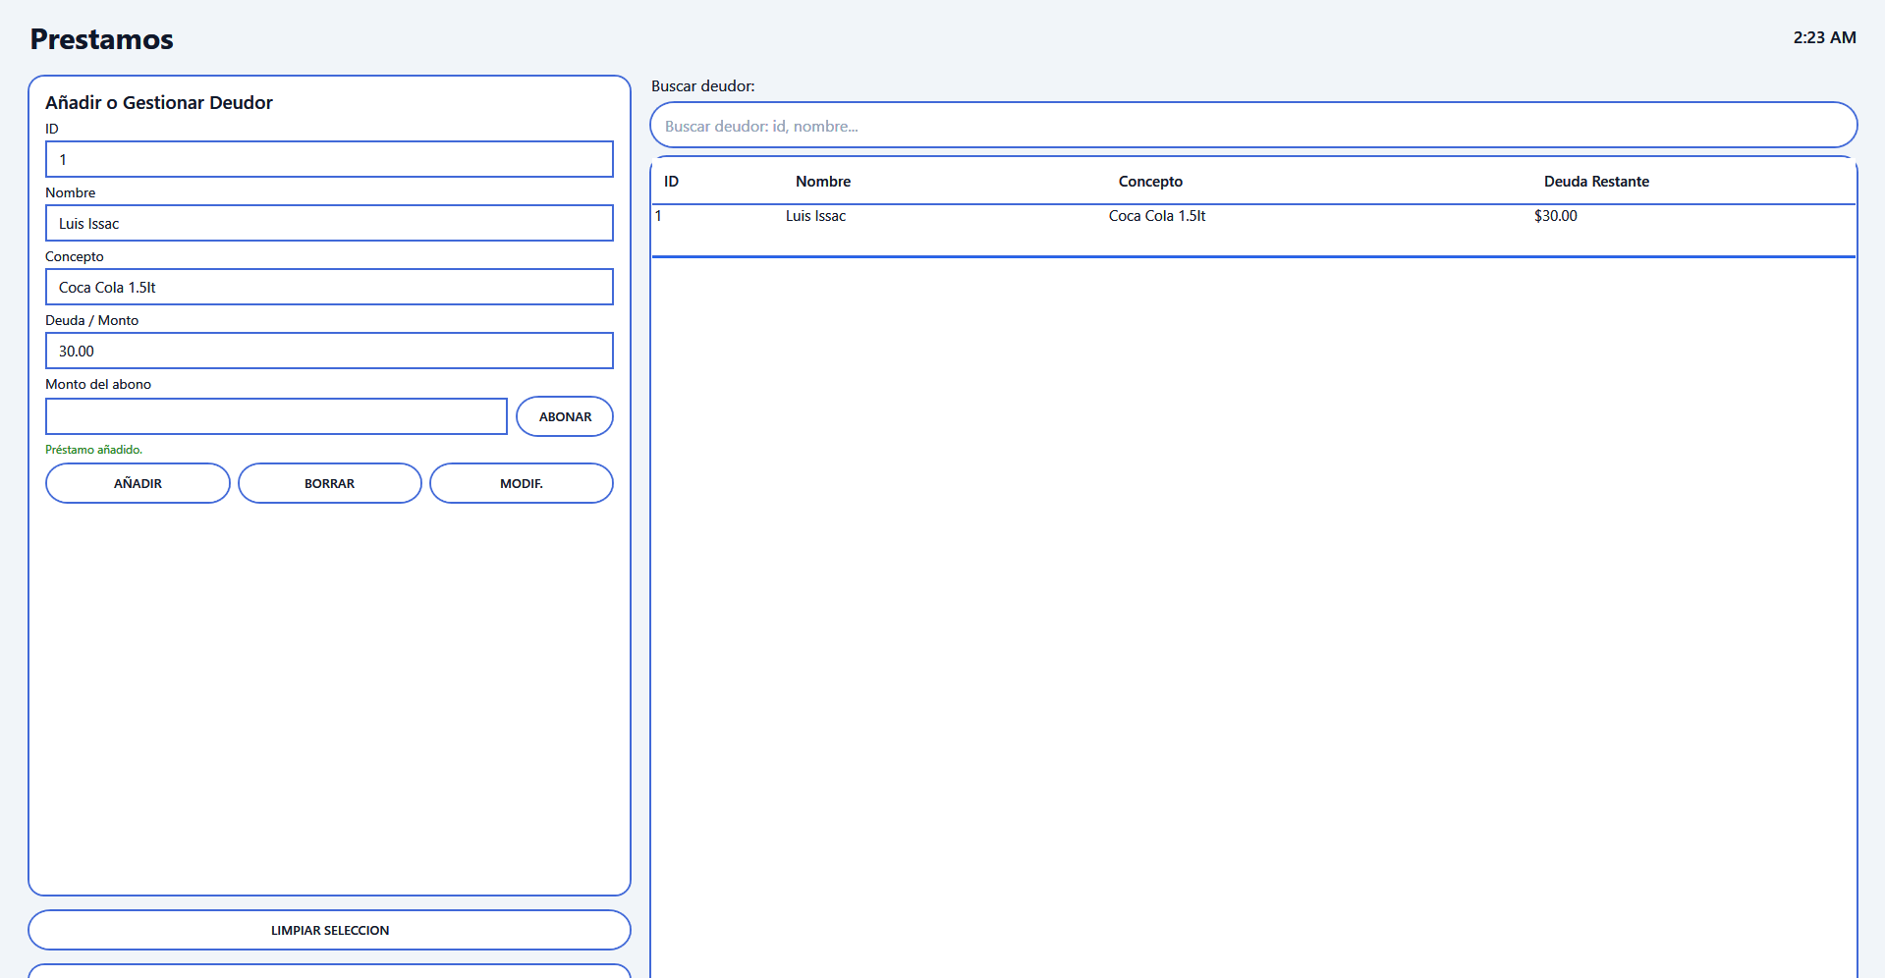This screenshot has width=1885, height=978.
Task: Click the MODIF. button
Action: (x=522, y=483)
